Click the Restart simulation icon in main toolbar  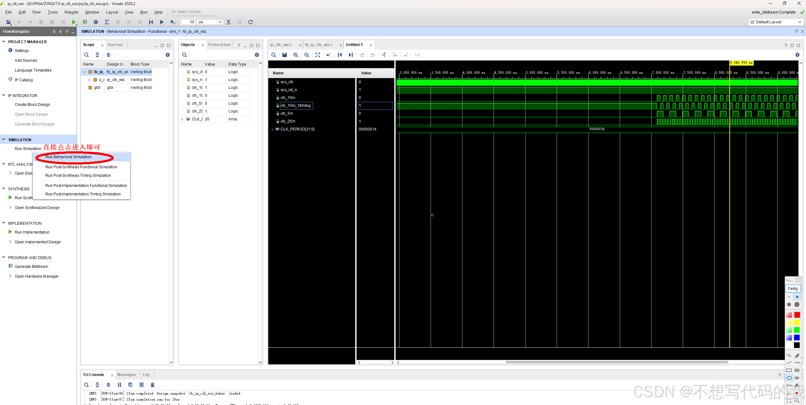pyautogui.click(x=151, y=22)
